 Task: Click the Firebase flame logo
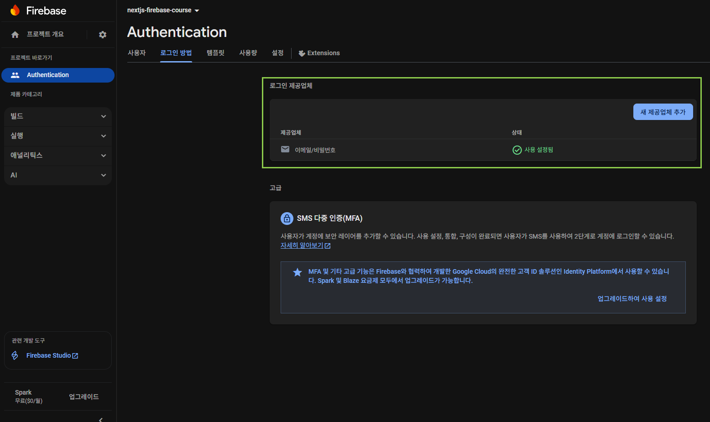[15, 10]
